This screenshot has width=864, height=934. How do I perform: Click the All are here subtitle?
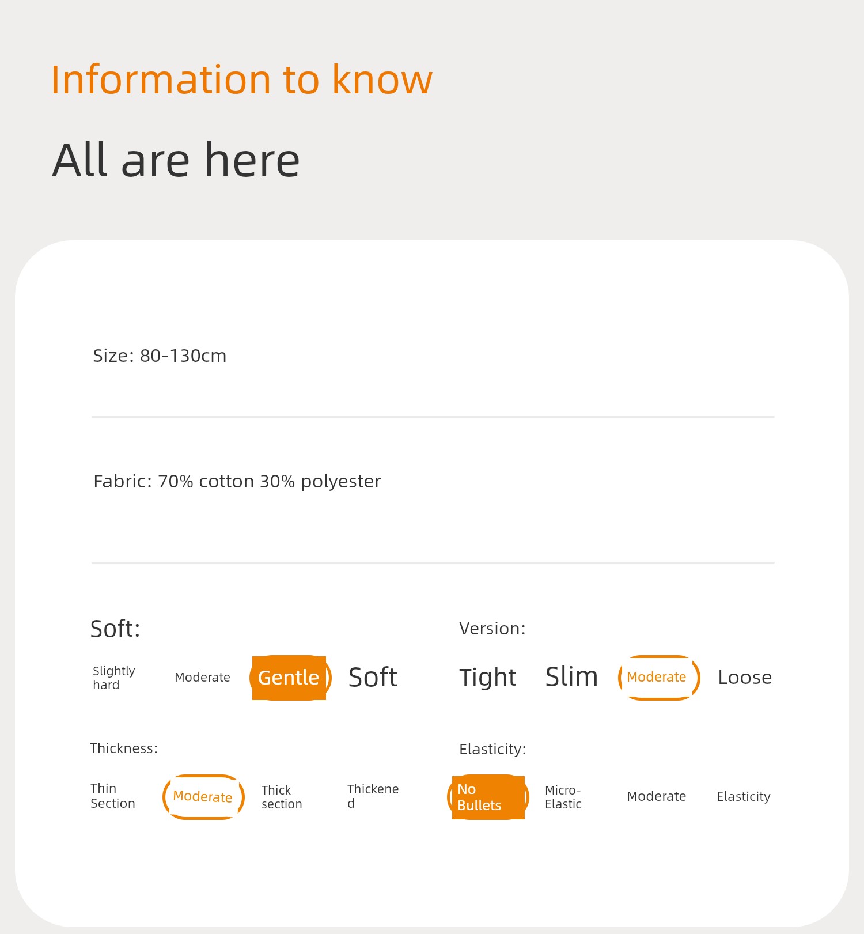click(176, 160)
